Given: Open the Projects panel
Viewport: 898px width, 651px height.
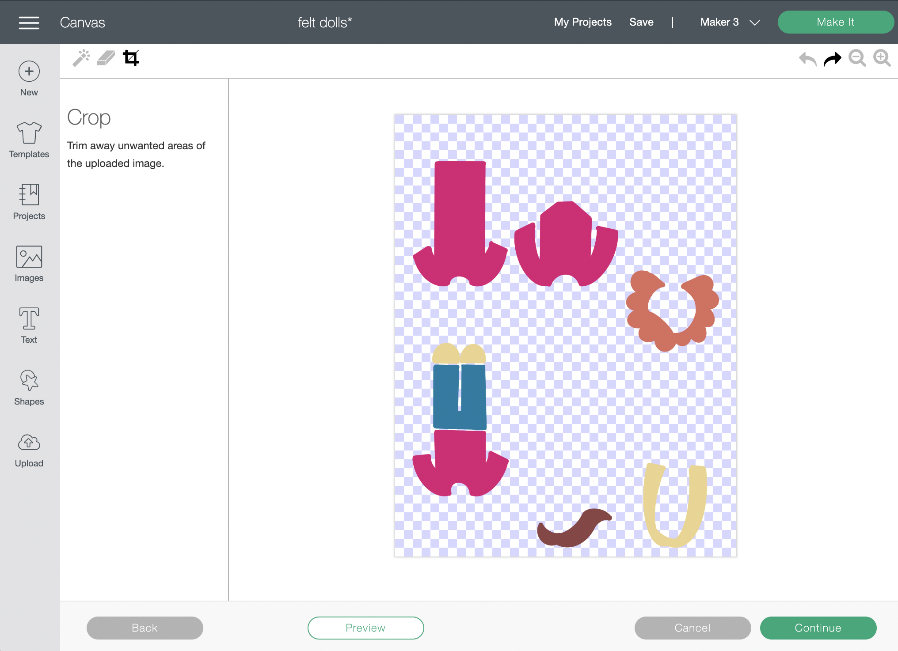Looking at the screenshot, I should tap(29, 202).
